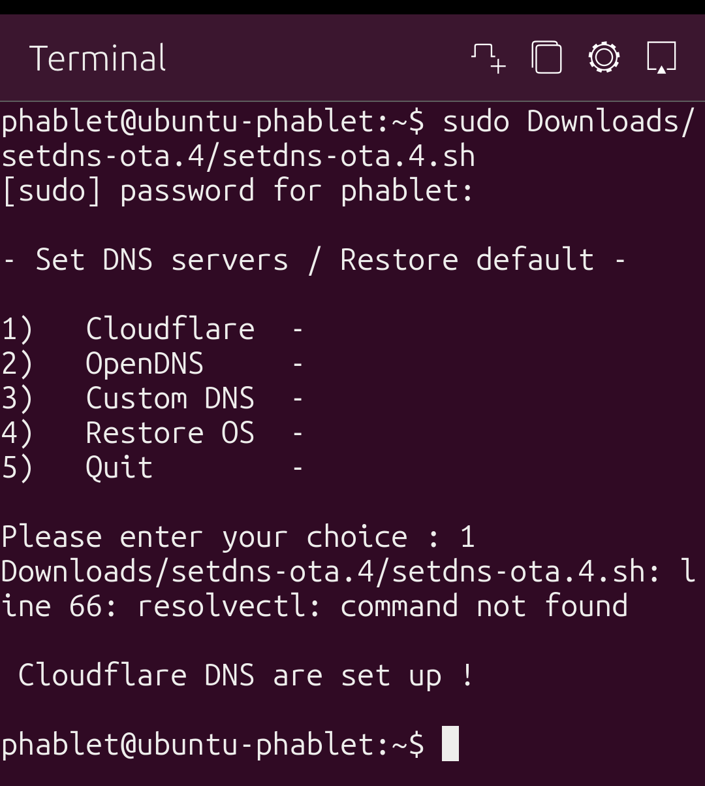Click the blinking terminal cursor block
Viewport: 705px width, 786px height.
pyautogui.click(x=451, y=744)
